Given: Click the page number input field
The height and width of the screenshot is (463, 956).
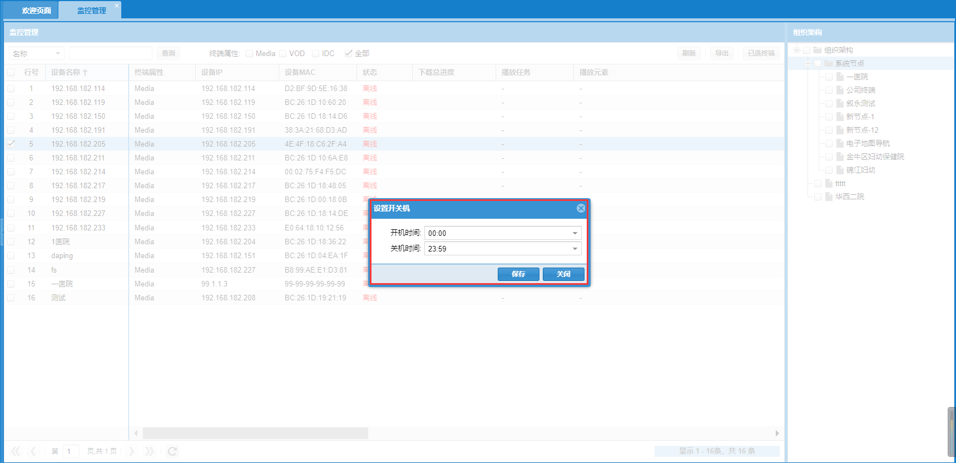Looking at the screenshot, I should (71, 451).
